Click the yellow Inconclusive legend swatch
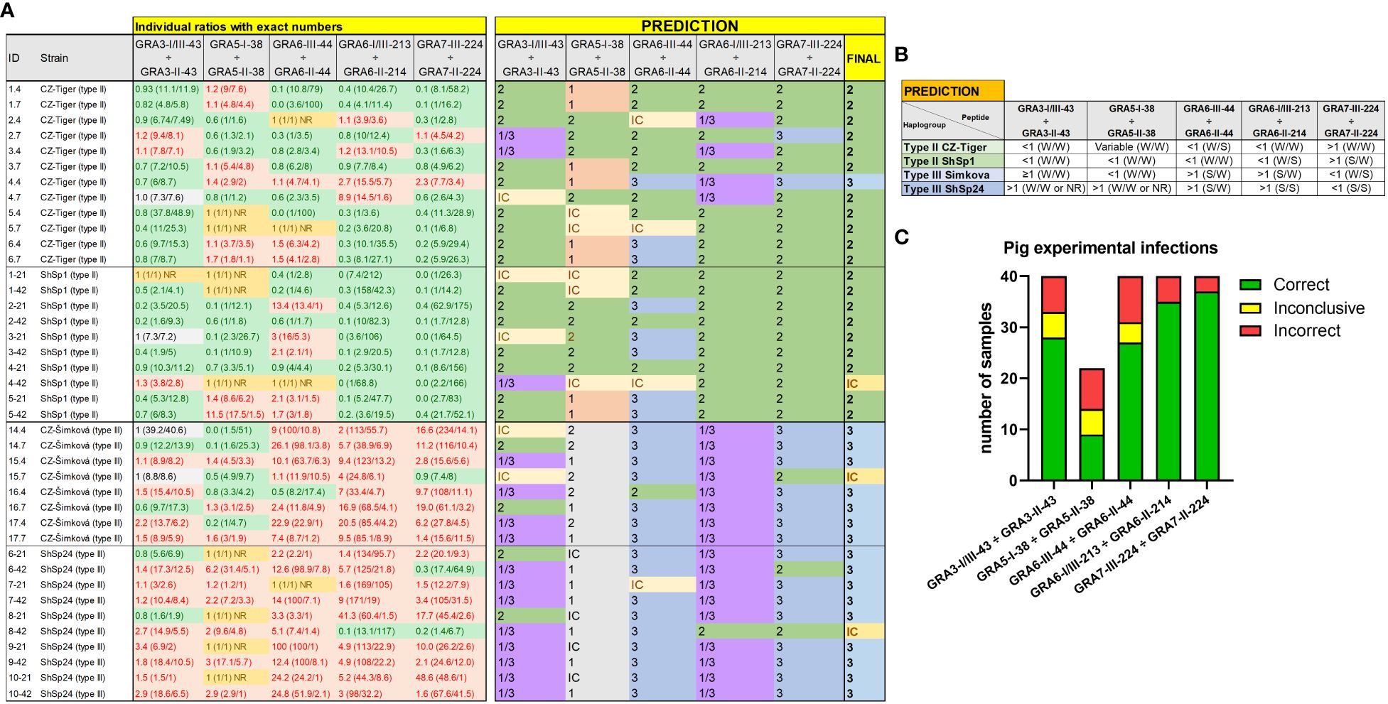This screenshot has height=704, width=1388. point(1250,308)
